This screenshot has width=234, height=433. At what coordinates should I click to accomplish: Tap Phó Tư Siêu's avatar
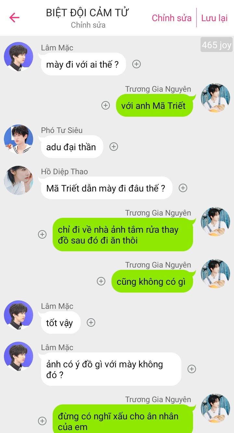[x=19, y=139]
